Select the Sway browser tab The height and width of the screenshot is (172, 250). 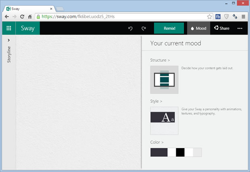(x=29, y=9)
